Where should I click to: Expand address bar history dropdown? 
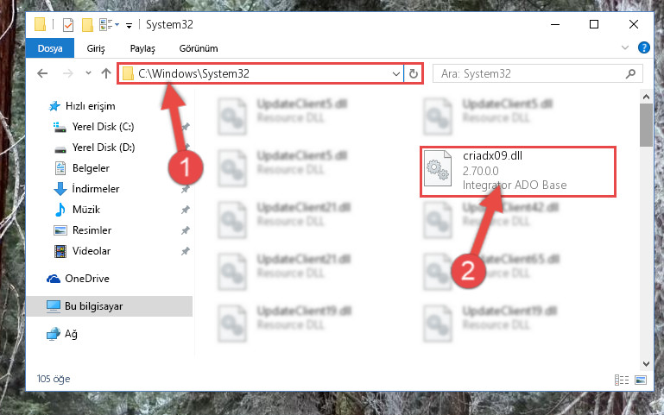396,73
